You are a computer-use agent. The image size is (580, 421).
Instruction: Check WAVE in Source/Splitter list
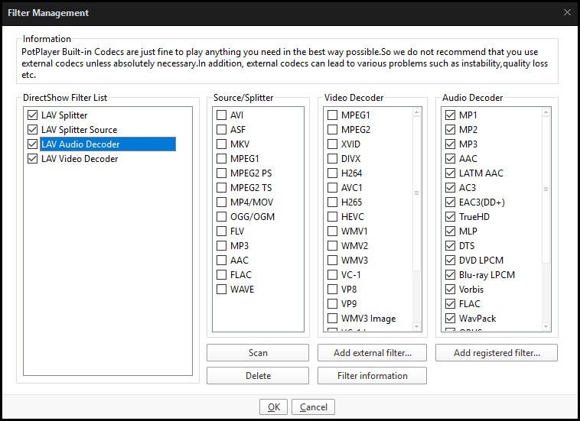(222, 289)
